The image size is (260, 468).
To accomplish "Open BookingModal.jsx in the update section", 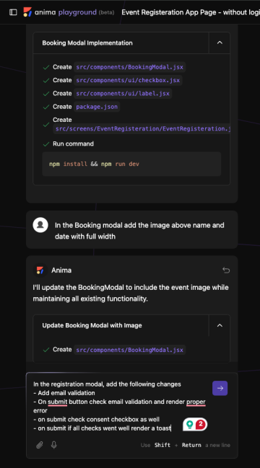I will (130, 350).
